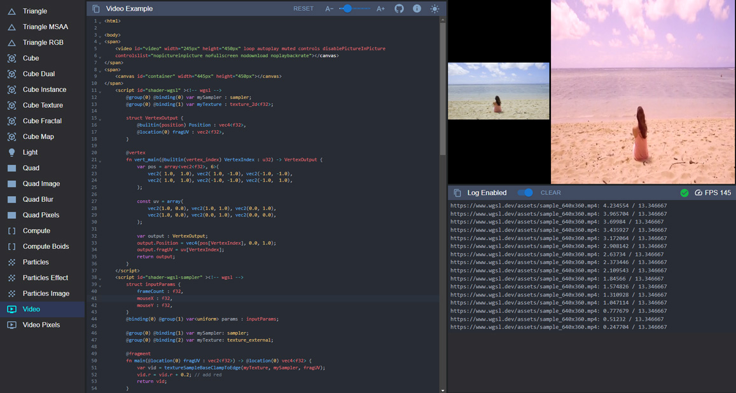This screenshot has width=736, height=393.
Task: Copy log output using the log copy icon
Action: tap(457, 192)
